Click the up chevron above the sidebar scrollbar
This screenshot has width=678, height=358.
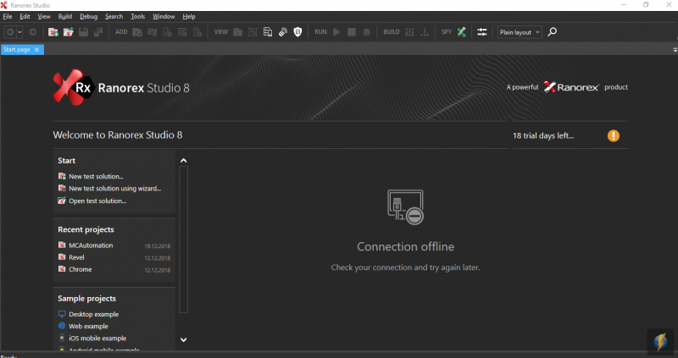[x=183, y=161]
